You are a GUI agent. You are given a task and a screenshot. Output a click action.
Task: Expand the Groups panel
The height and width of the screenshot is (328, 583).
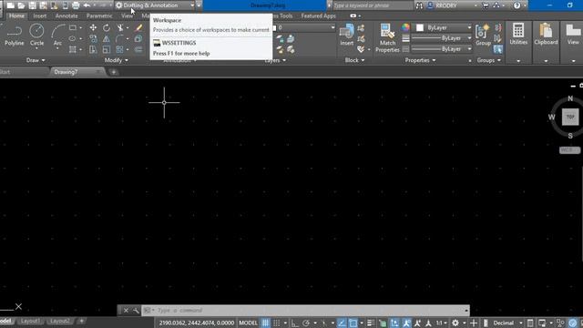point(488,60)
